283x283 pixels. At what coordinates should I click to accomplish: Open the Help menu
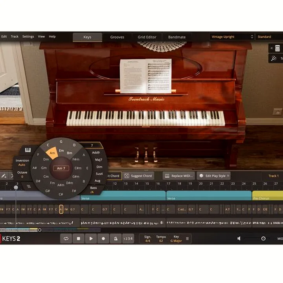click(52, 37)
